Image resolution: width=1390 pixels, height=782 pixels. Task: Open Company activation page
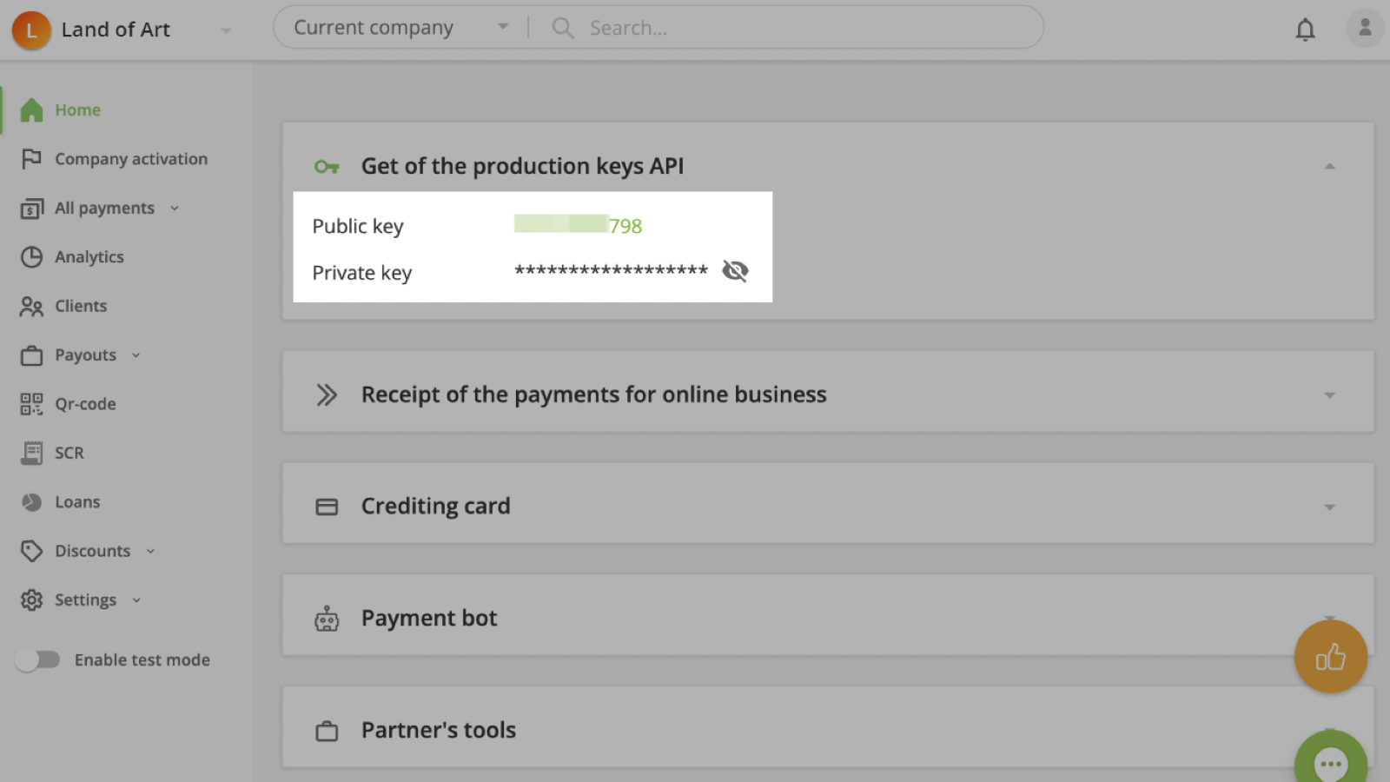tap(130, 159)
